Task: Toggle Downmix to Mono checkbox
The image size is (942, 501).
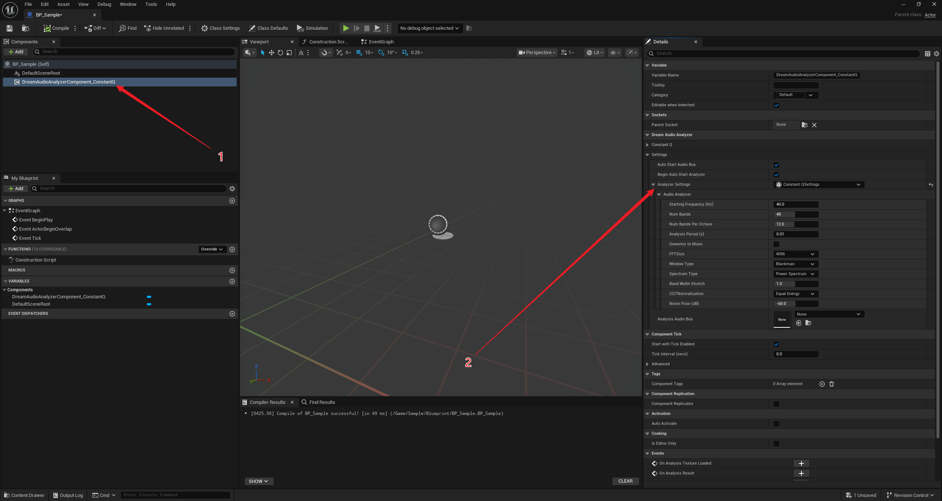Action: pos(776,244)
